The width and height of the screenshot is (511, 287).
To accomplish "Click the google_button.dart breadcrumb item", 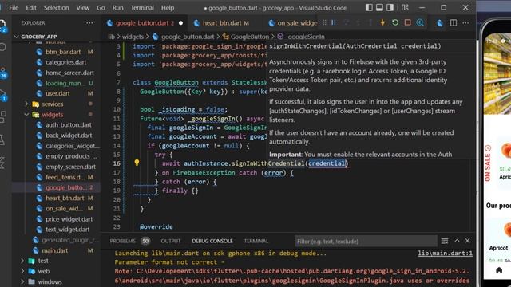I will click(188, 37).
